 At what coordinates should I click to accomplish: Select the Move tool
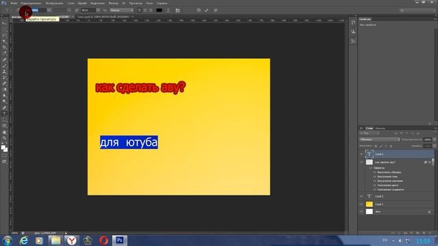(x=4, y=23)
